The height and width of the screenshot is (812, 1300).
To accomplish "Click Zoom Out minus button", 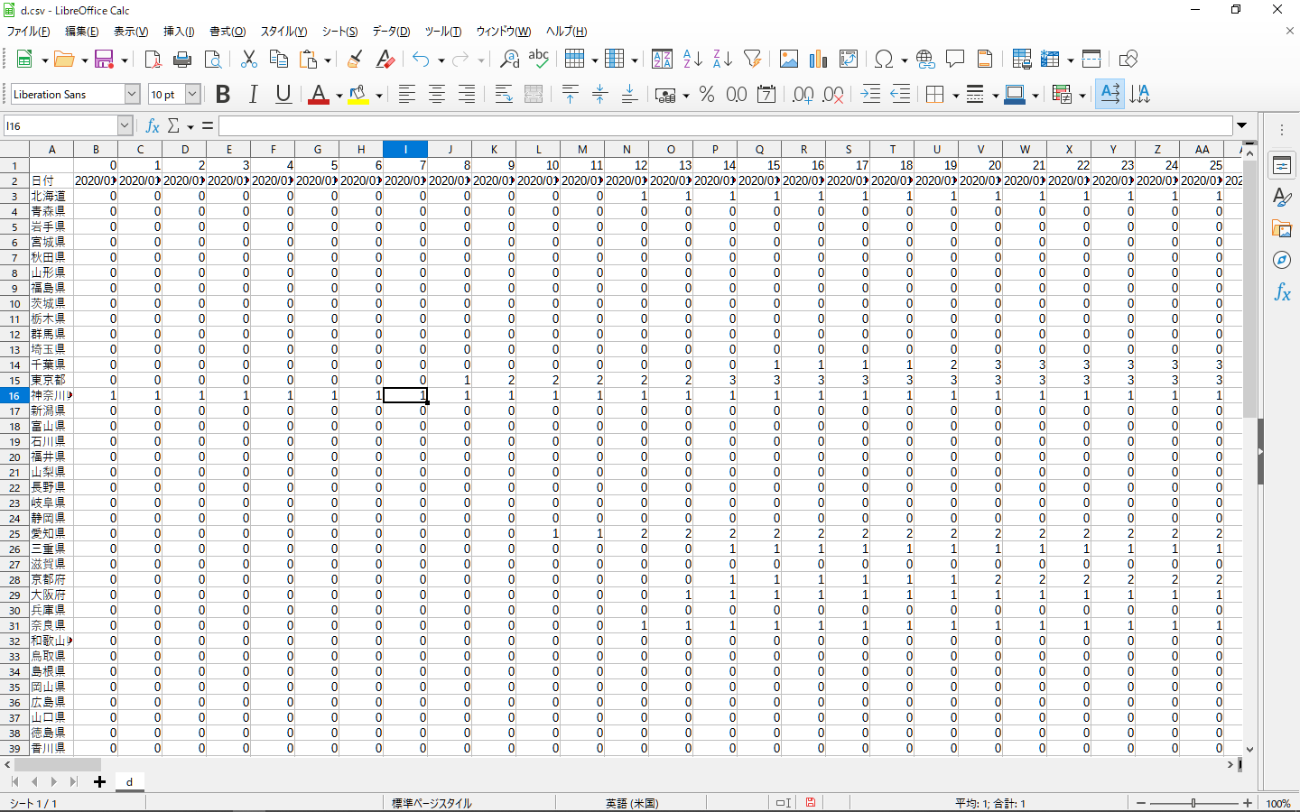I will point(1141,803).
